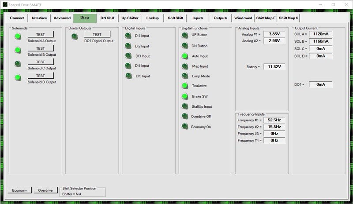Click the TcuActive indicator light
This screenshot has width=353, height=204.
pos(184,86)
